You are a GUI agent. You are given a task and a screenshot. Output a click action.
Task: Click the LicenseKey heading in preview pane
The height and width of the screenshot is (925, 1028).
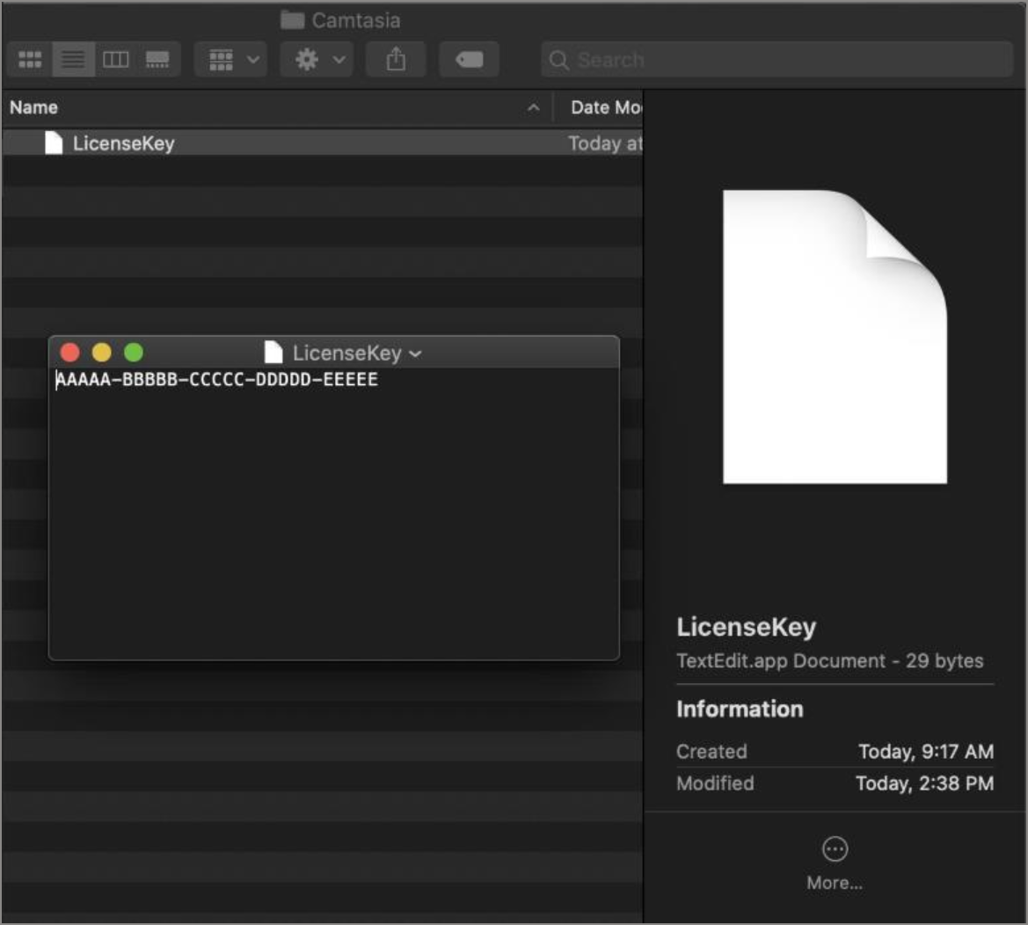(746, 627)
